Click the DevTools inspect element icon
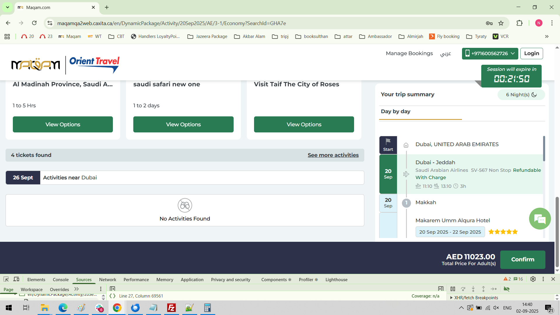Image resolution: width=560 pixels, height=315 pixels. [x=6, y=279]
